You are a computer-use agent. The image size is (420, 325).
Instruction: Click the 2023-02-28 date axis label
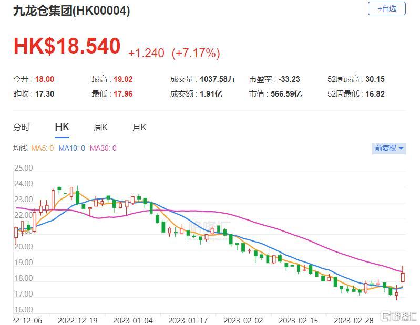coord(354,320)
